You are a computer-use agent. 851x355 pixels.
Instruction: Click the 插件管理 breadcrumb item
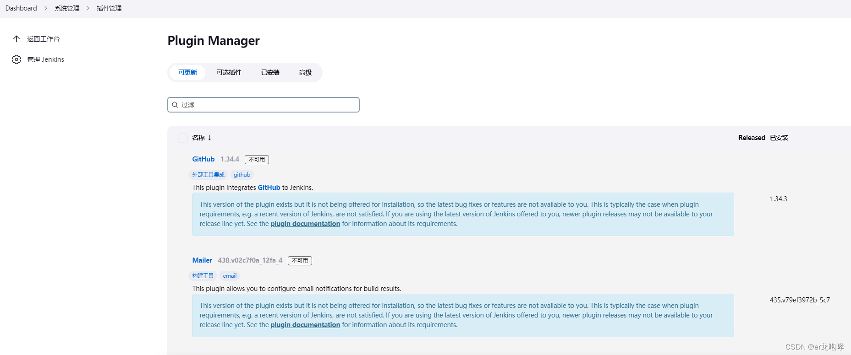pos(109,8)
